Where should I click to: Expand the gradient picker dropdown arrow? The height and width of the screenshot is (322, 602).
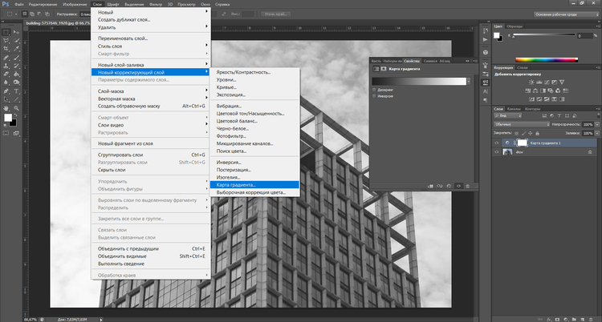tap(468, 80)
